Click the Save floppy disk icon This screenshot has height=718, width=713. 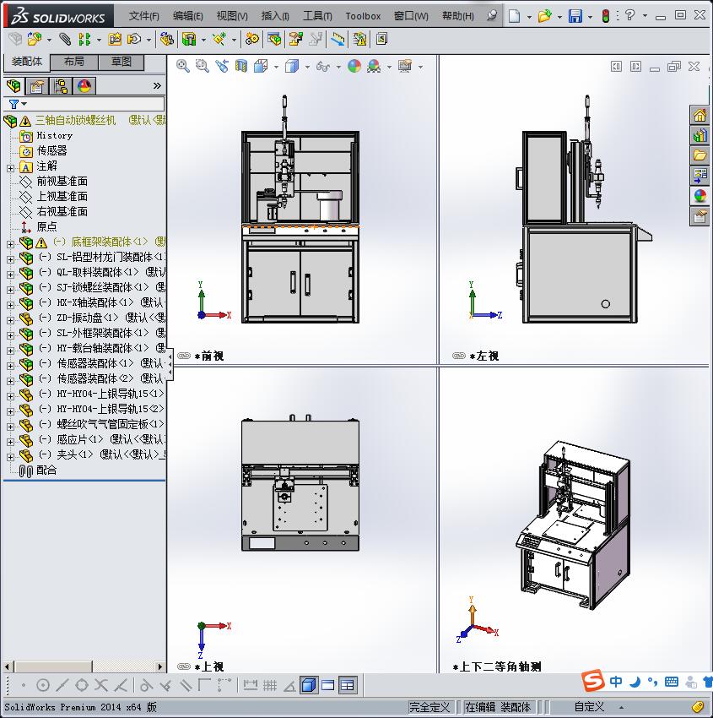[575, 16]
